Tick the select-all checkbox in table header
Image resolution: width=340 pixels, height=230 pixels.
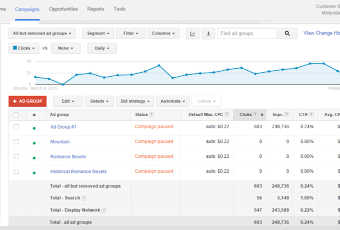pyautogui.click(x=16, y=115)
